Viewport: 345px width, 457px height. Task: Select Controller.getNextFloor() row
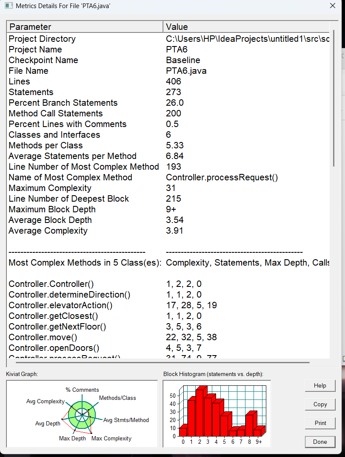click(x=168, y=327)
